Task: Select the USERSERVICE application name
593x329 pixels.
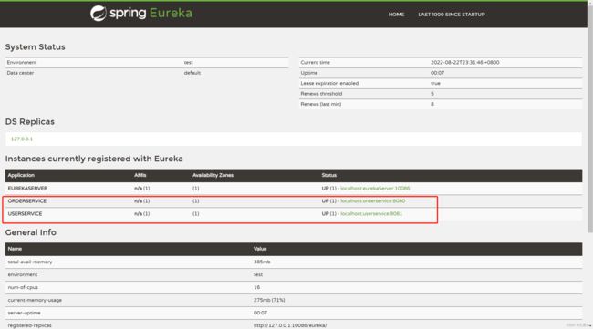Action: pyautogui.click(x=25, y=214)
